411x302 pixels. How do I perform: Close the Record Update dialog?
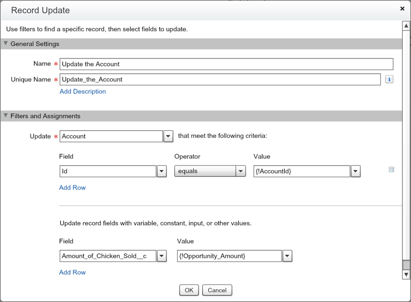point(402,9)
